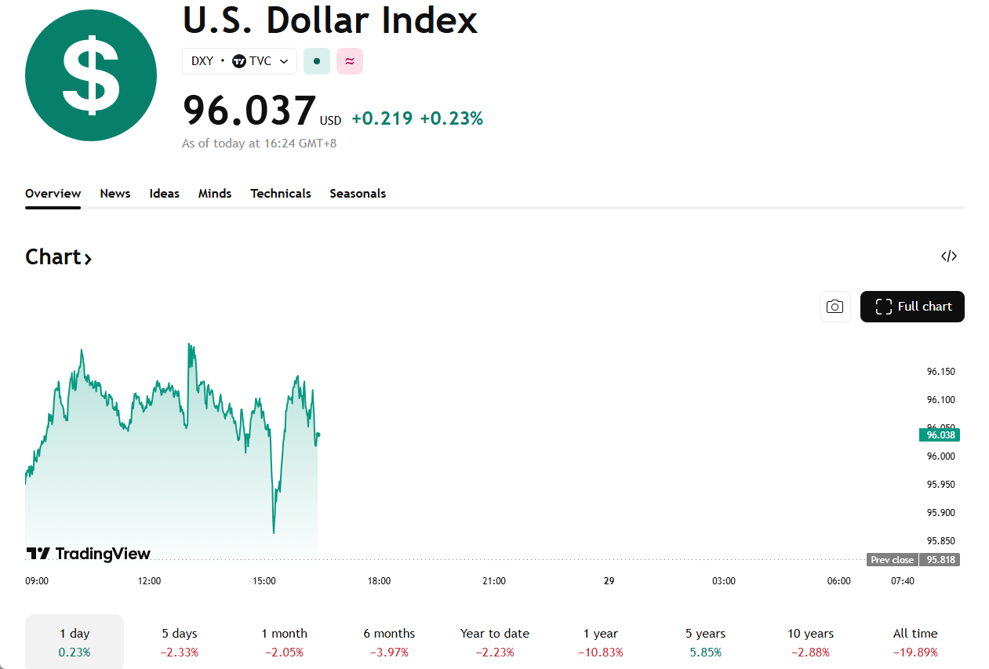Expand the Chart heading arrow
The width and height of the screenshot is (989, 669).
[88, 258]
